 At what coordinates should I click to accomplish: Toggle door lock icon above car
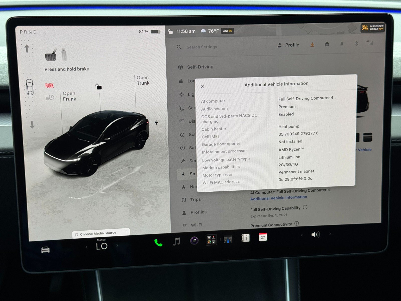98,87
